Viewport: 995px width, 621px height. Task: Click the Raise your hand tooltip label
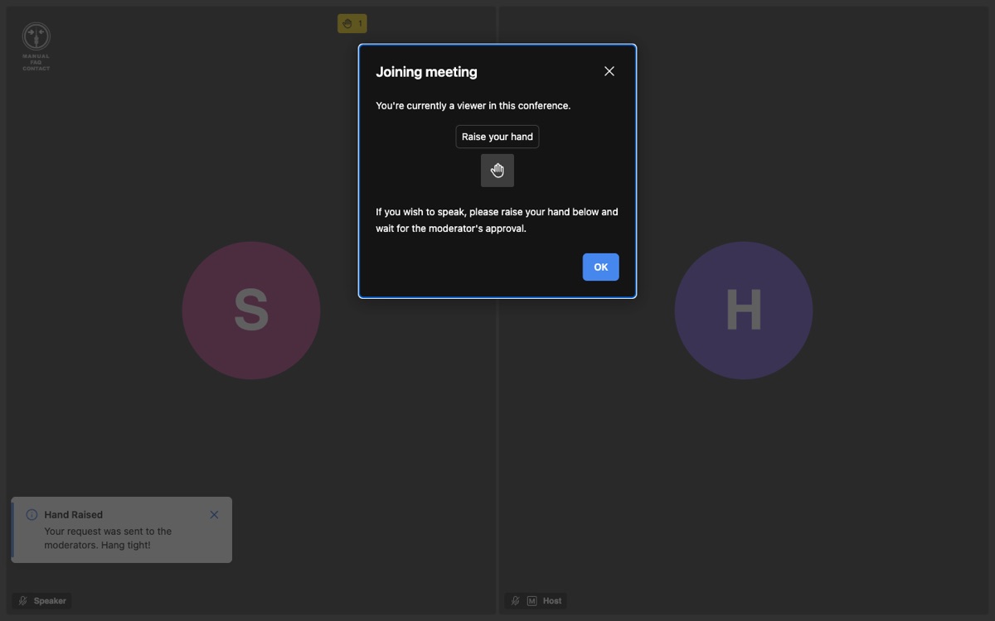tap(498, 137)
